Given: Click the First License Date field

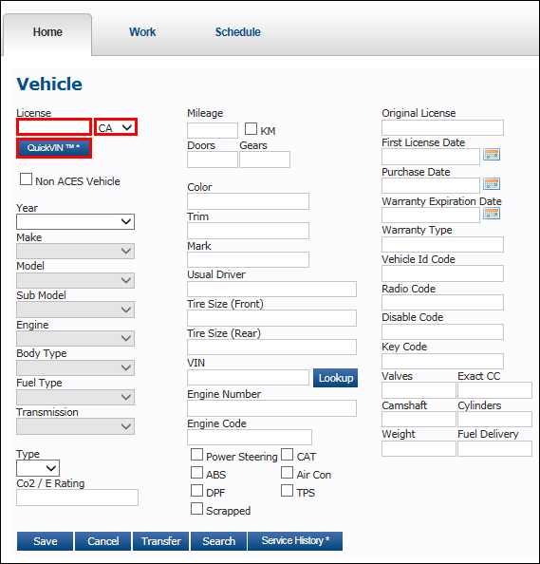Looking at the screenshot, I should point(431,157).
